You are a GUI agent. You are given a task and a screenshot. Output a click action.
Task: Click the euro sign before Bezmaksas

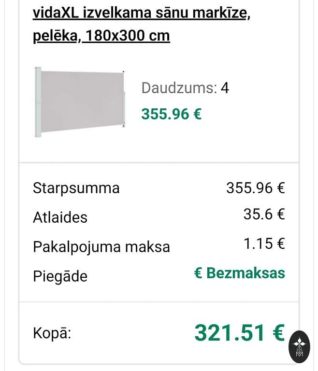click(198, 273)
